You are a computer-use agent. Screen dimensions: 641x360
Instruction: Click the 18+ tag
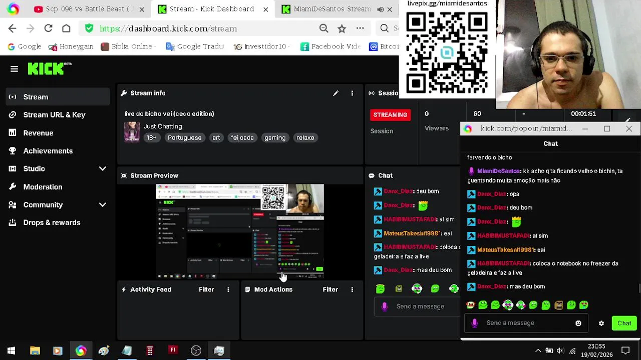click(x=152, y=137)
